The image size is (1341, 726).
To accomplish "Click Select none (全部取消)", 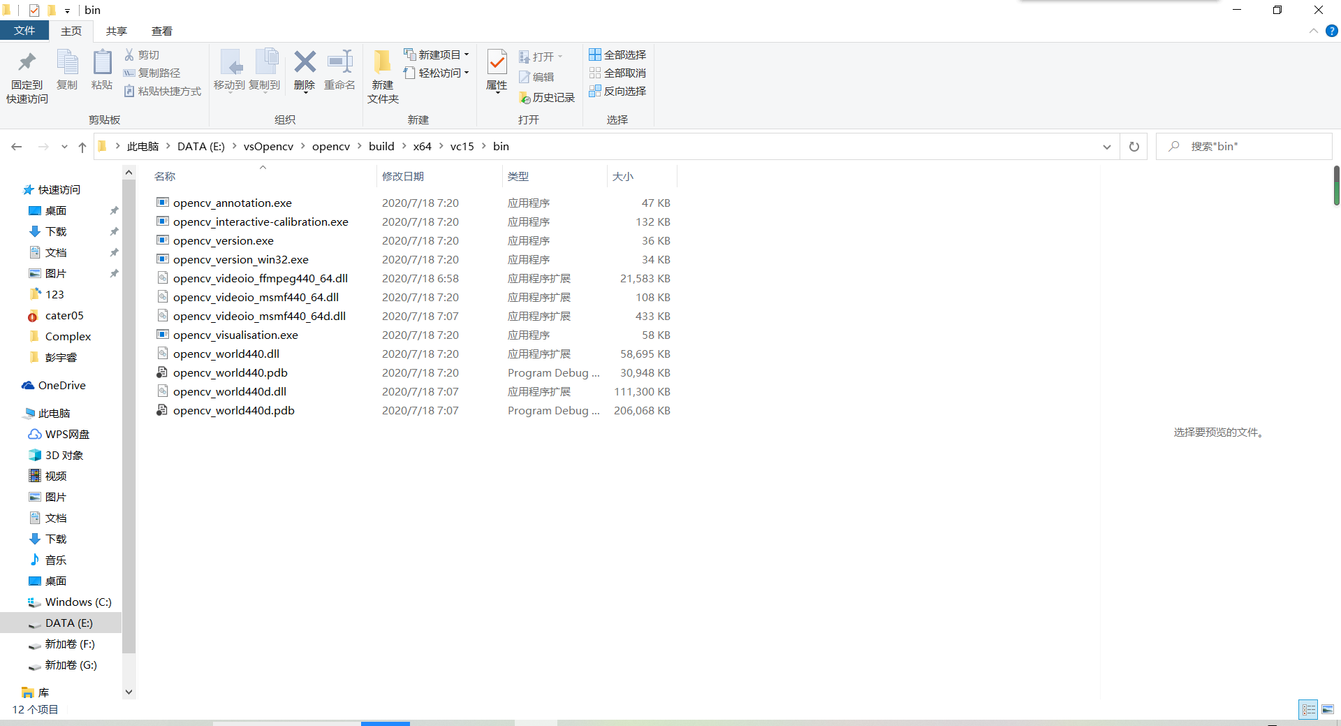I will (x=617, y=73).
